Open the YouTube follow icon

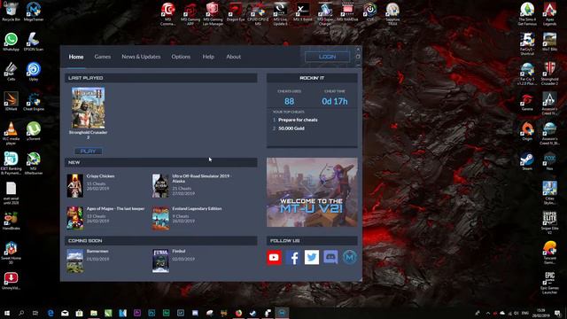tap(274, 257)
